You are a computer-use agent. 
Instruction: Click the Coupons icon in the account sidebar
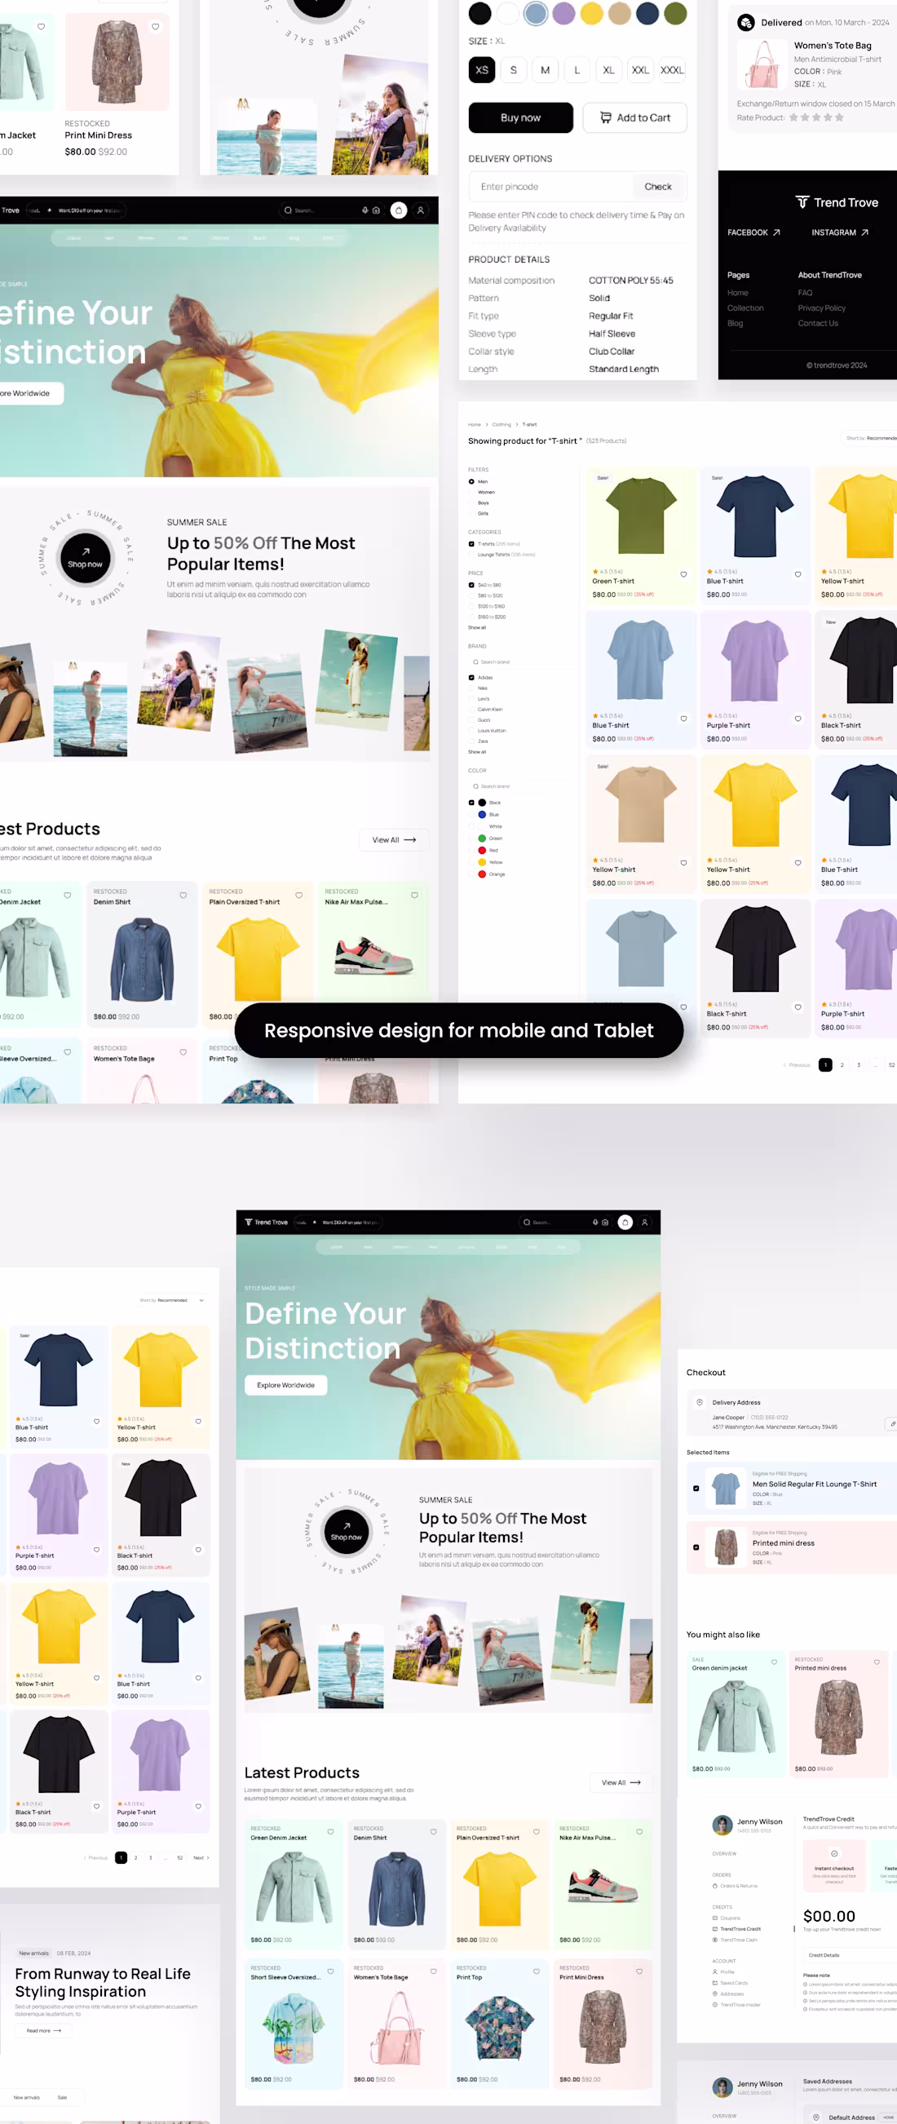pos(715,1918)
